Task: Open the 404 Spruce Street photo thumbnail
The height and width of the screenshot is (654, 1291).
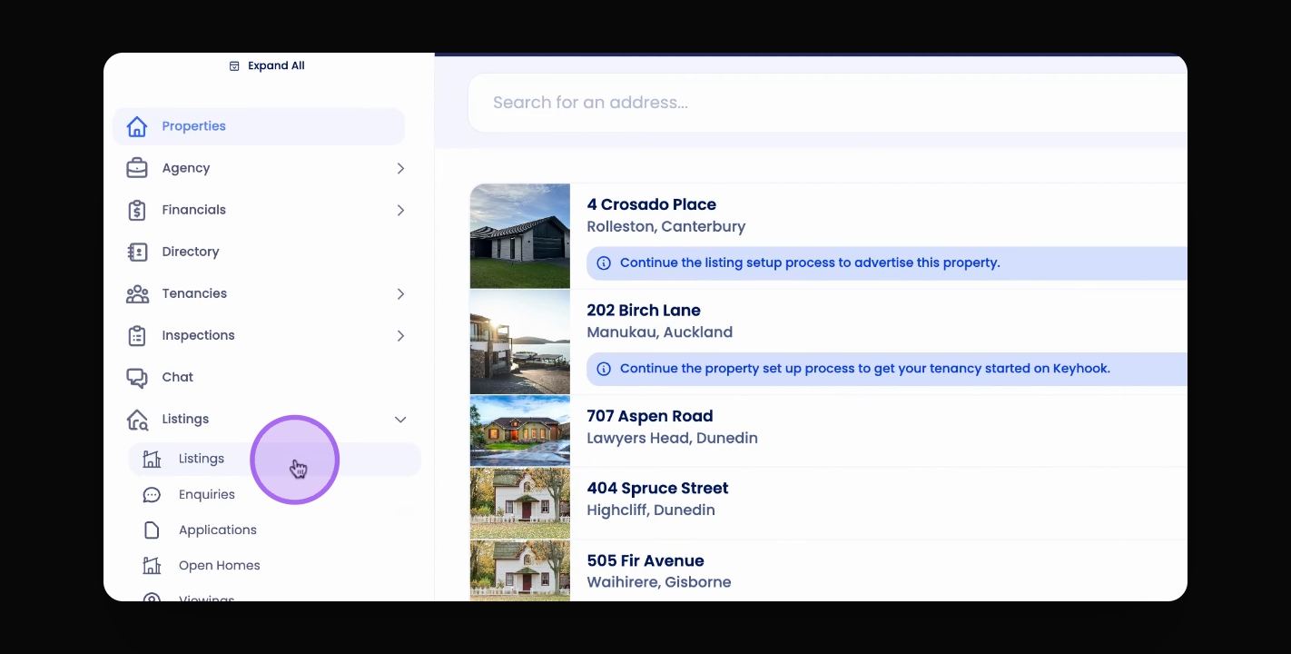Action: [x=520, y=503]
